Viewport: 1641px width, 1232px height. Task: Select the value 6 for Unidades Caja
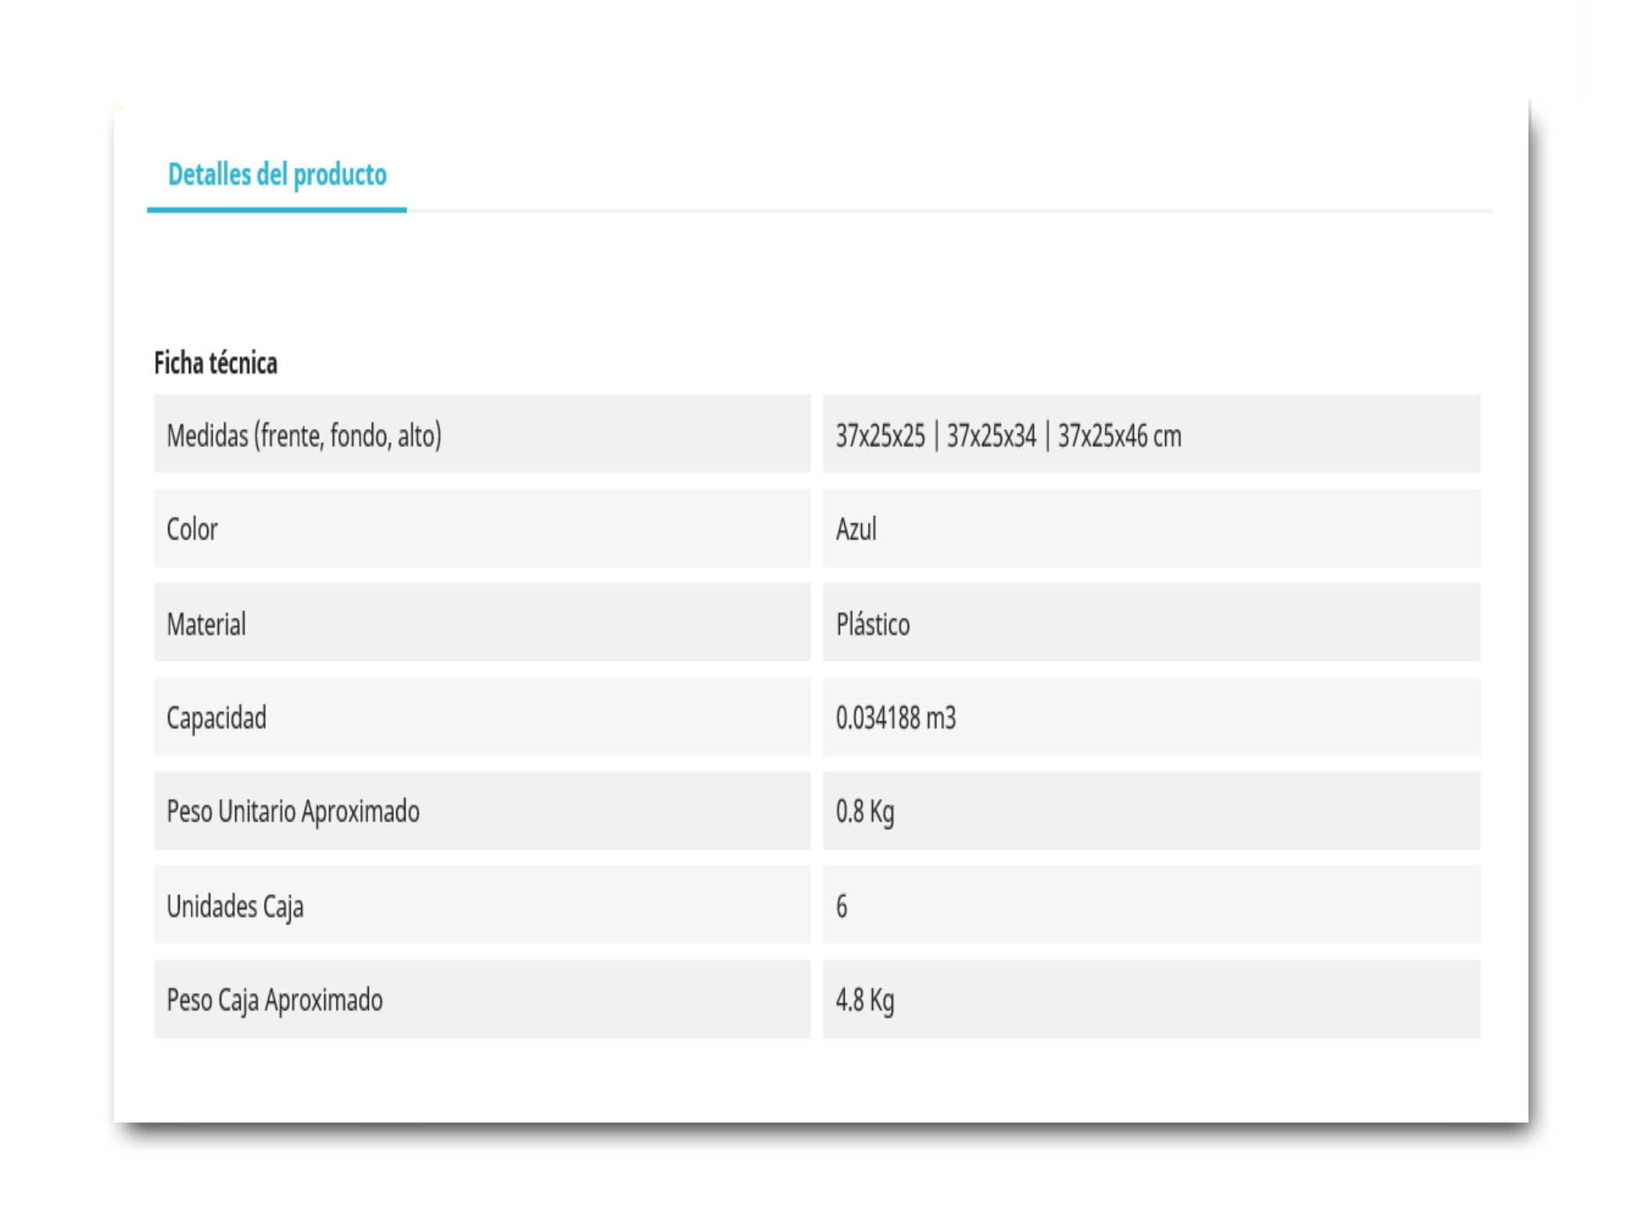pos(842,906)
